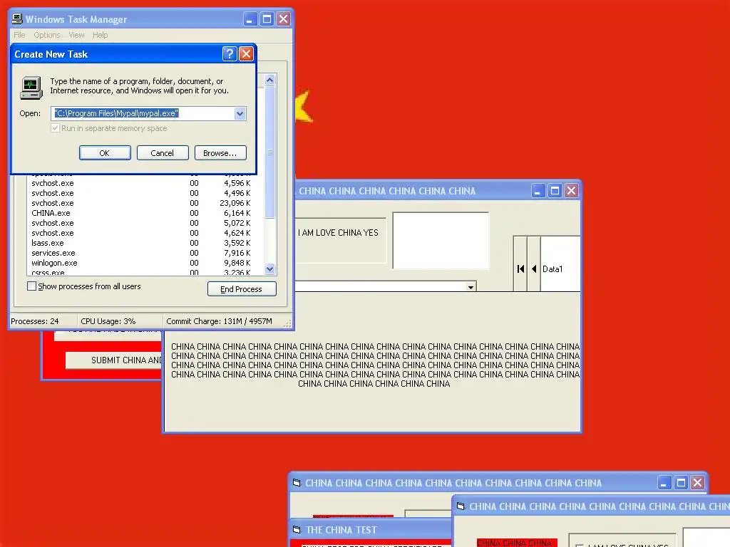Click the Run computer icon in dialog
The width and height of the screenshot is (730, 547).
[x=31, y=88]
